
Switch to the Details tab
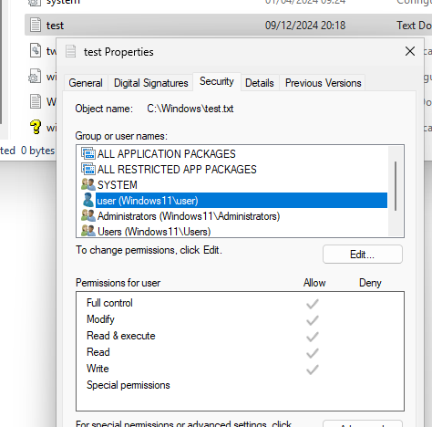point(260,83)
